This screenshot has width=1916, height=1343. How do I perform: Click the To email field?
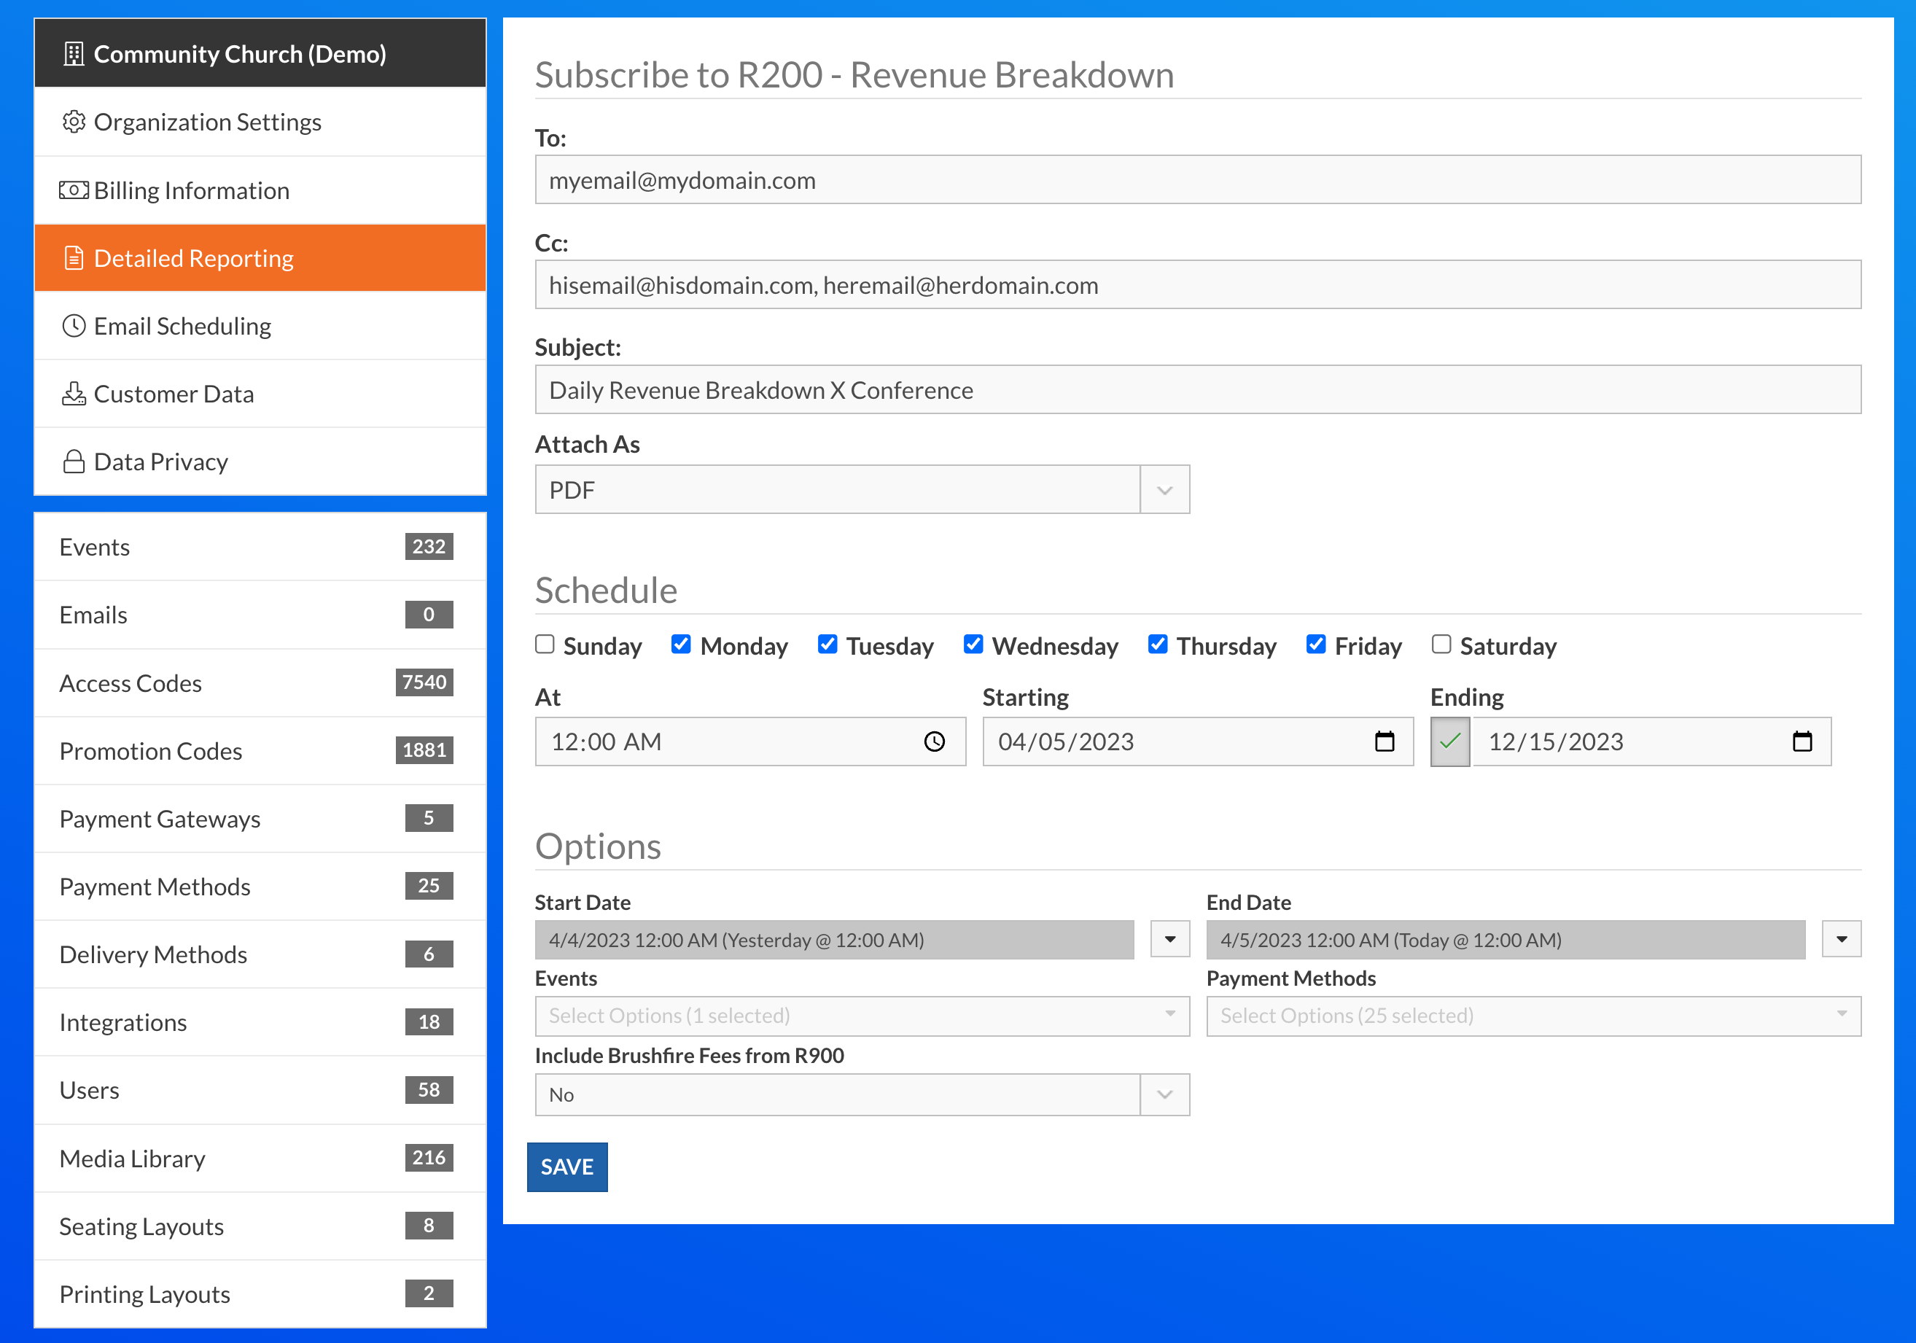coord(1199,179)
